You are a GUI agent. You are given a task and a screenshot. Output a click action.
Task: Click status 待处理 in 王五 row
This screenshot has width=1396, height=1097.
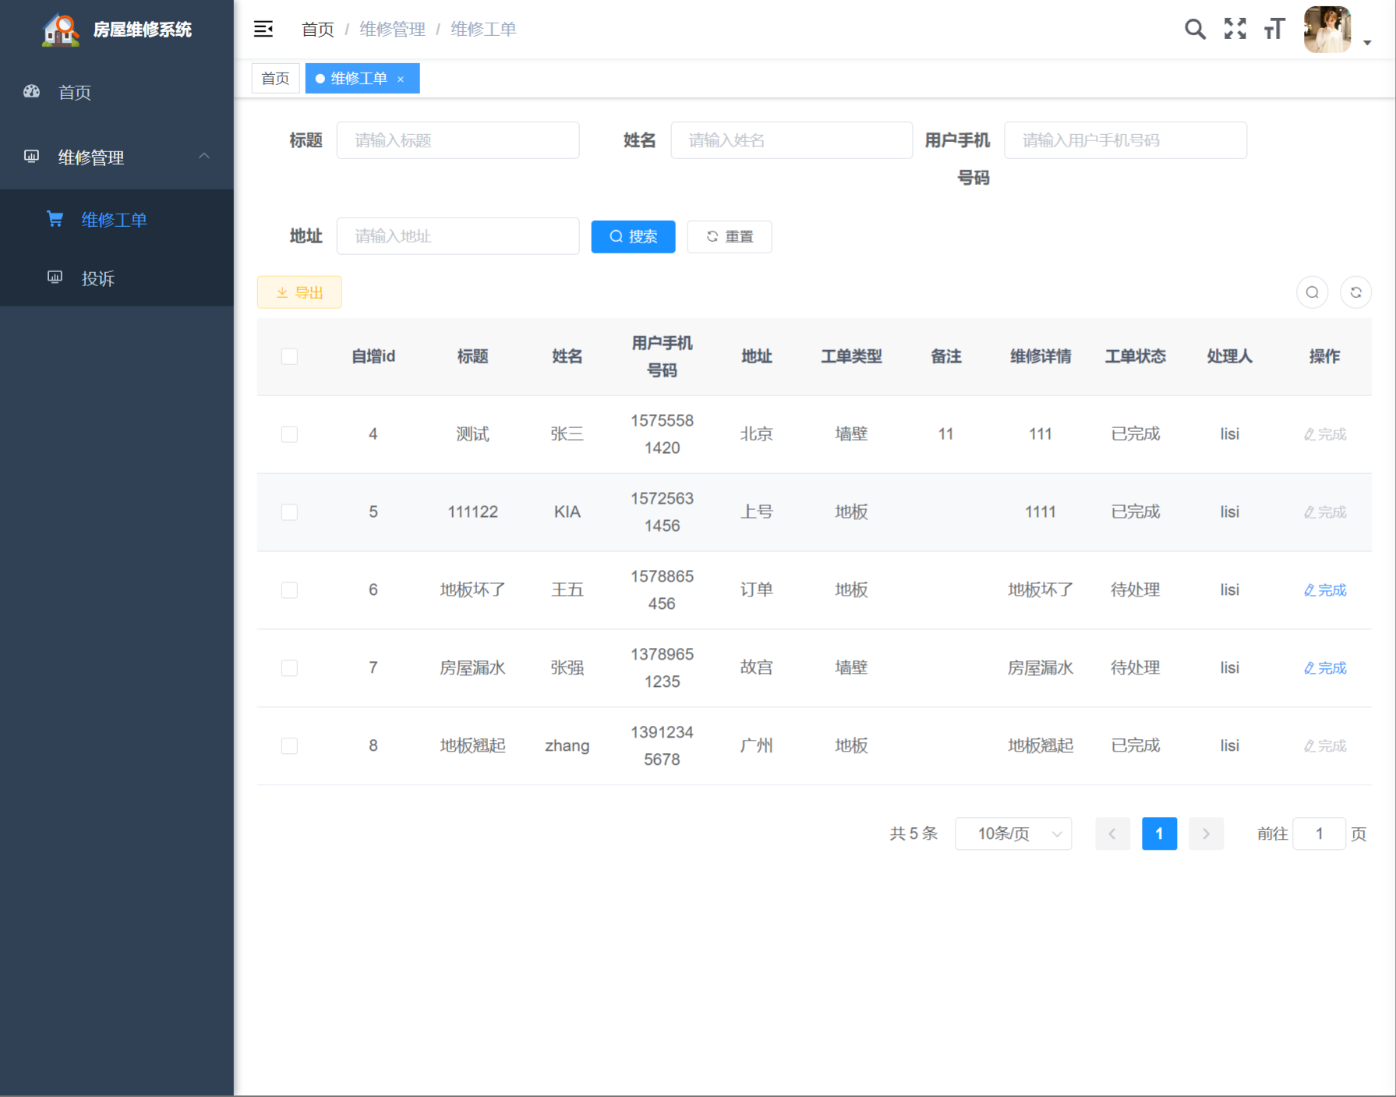[1136, 590]
